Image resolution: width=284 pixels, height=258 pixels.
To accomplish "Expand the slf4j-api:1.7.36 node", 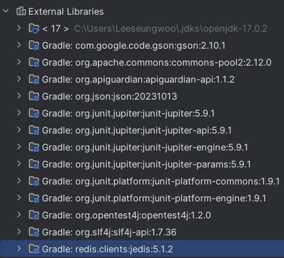I will pos(19,232).
